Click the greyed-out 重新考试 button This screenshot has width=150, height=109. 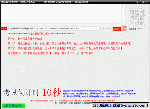coord(106,28)
